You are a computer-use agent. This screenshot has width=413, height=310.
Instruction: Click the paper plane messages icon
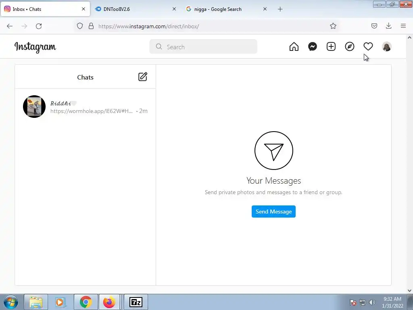[274, 151]
